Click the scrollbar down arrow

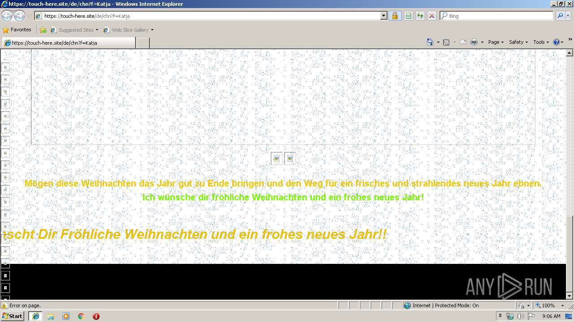coord(570,296)
